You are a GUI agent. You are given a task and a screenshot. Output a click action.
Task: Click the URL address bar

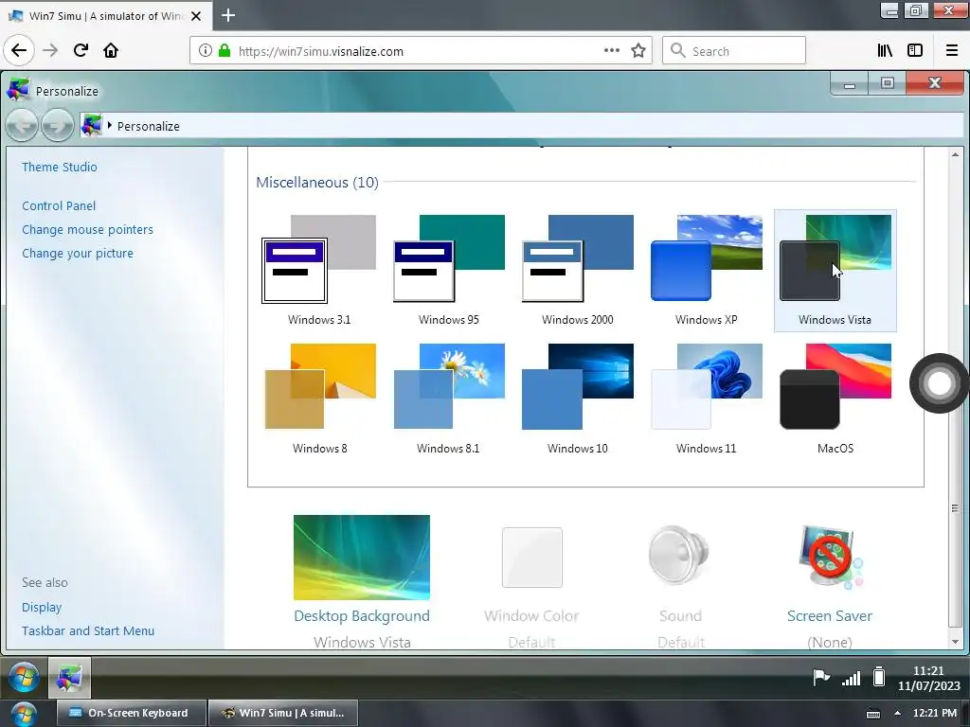point(420,51)
